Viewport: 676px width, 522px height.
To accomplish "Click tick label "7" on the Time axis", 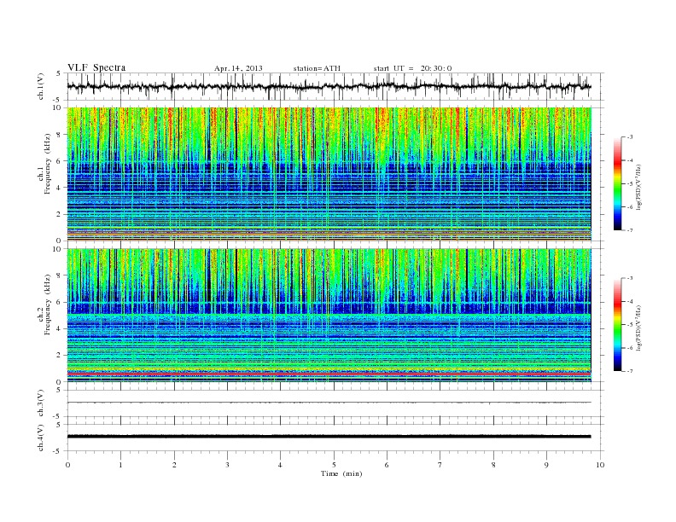I will 440,465.
